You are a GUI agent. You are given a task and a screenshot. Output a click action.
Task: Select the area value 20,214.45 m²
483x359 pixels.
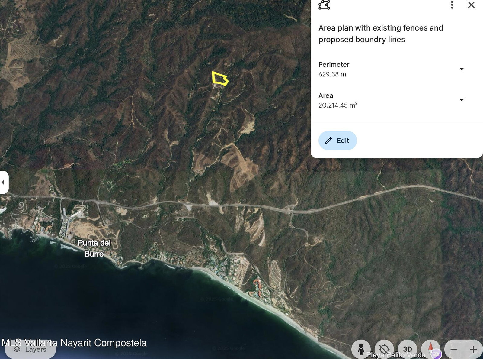coord(337,105)
